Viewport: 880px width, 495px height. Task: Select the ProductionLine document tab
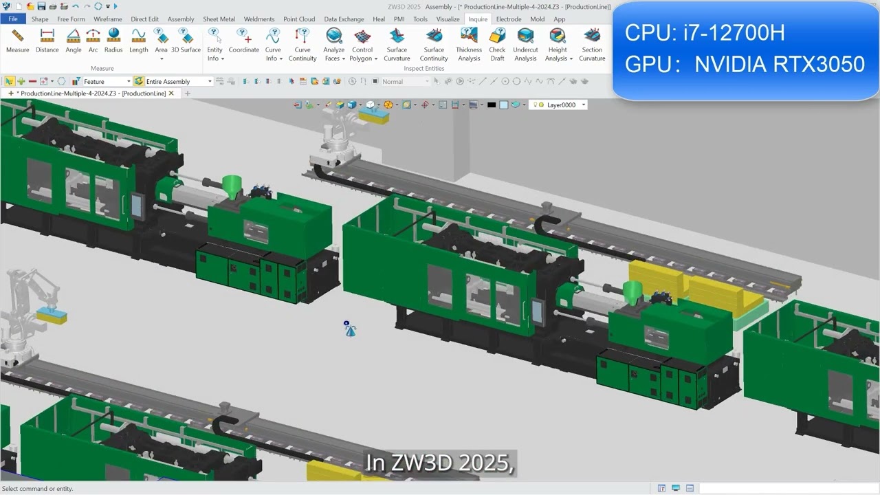[x=92, y=93]
